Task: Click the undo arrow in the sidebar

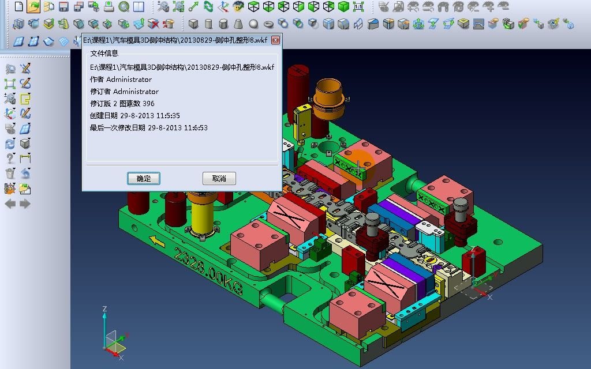Action: point(25,172)
